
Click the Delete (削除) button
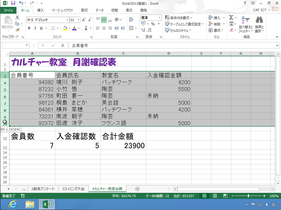click(216, 24)
